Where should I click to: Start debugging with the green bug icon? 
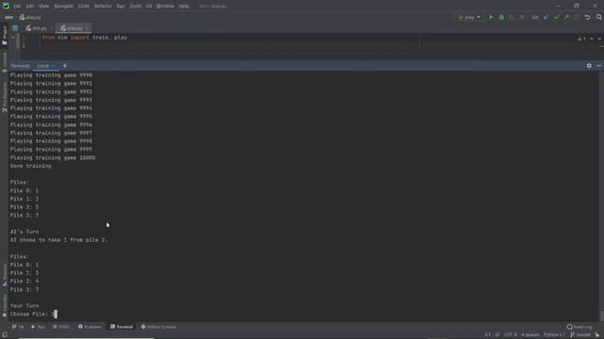tap(501, 17)
